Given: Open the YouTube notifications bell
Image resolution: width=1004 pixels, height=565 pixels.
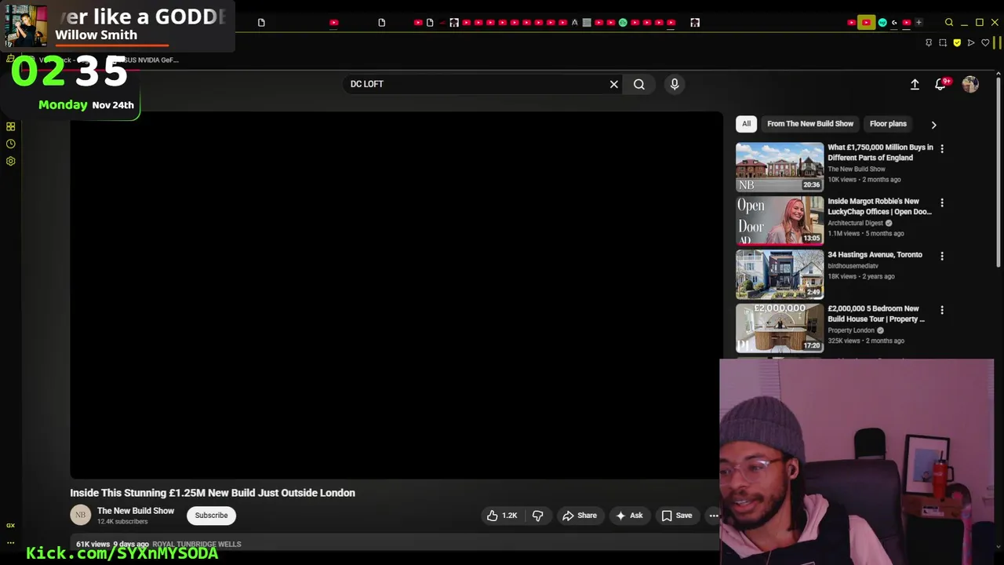Looking at the screenshot, I should (x=940, y=84).
